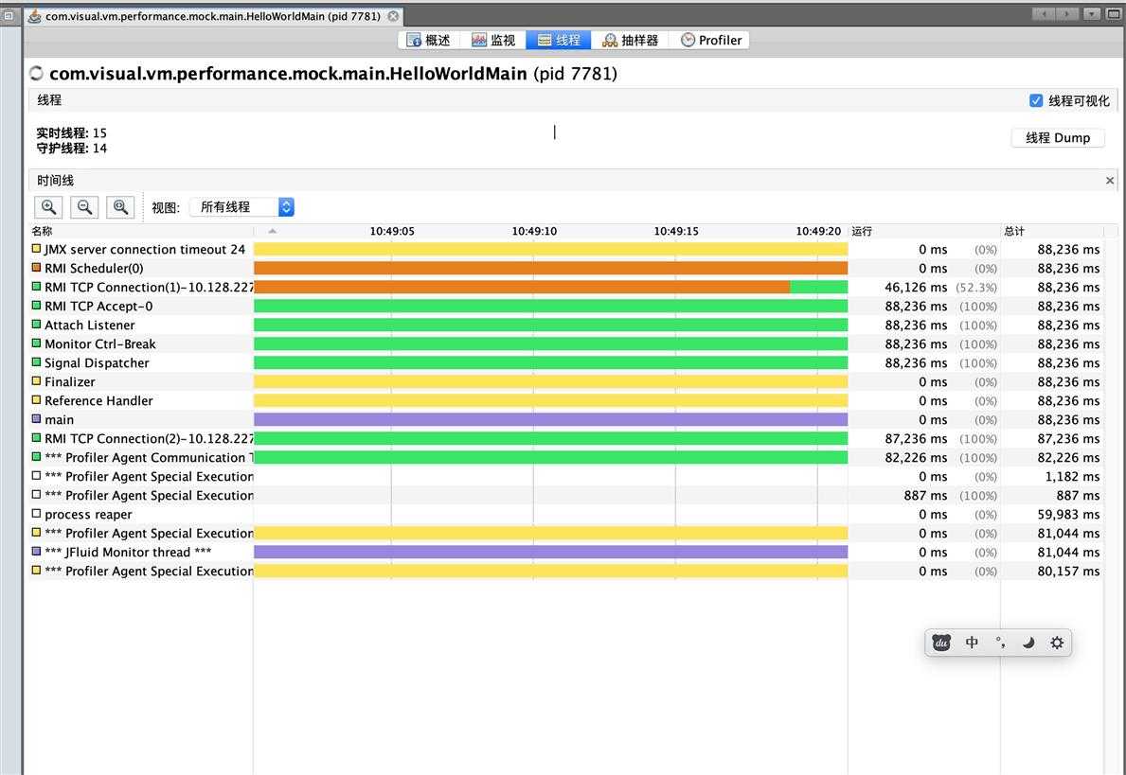1126x775 pixels.
Task: Click the zoom out magnifier icon
Action: (x=84, y=207)
